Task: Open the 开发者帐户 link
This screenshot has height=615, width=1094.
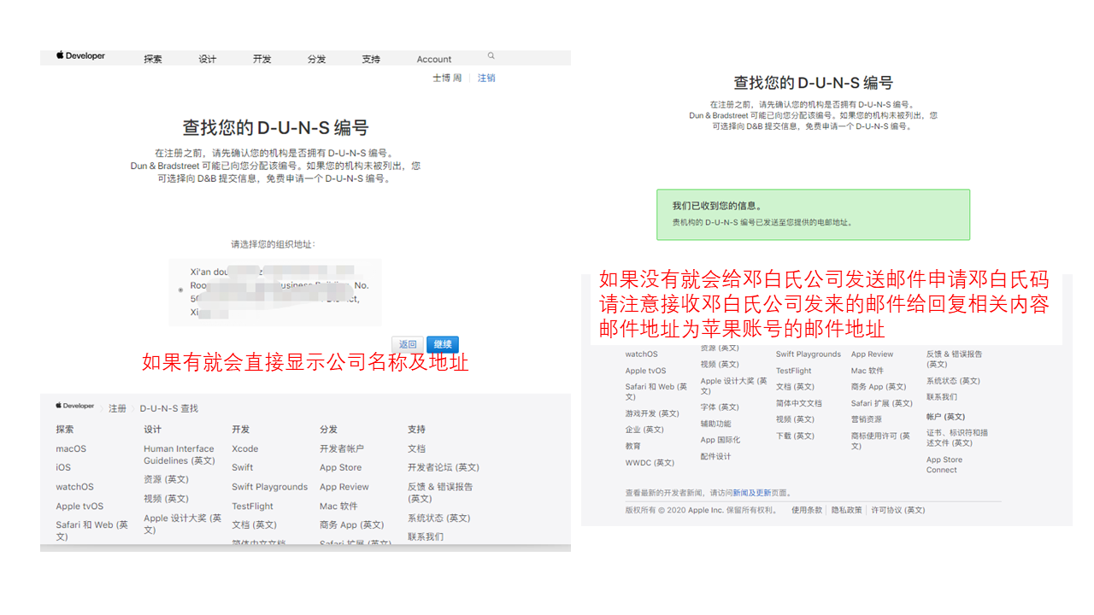Action: [342, 448]
